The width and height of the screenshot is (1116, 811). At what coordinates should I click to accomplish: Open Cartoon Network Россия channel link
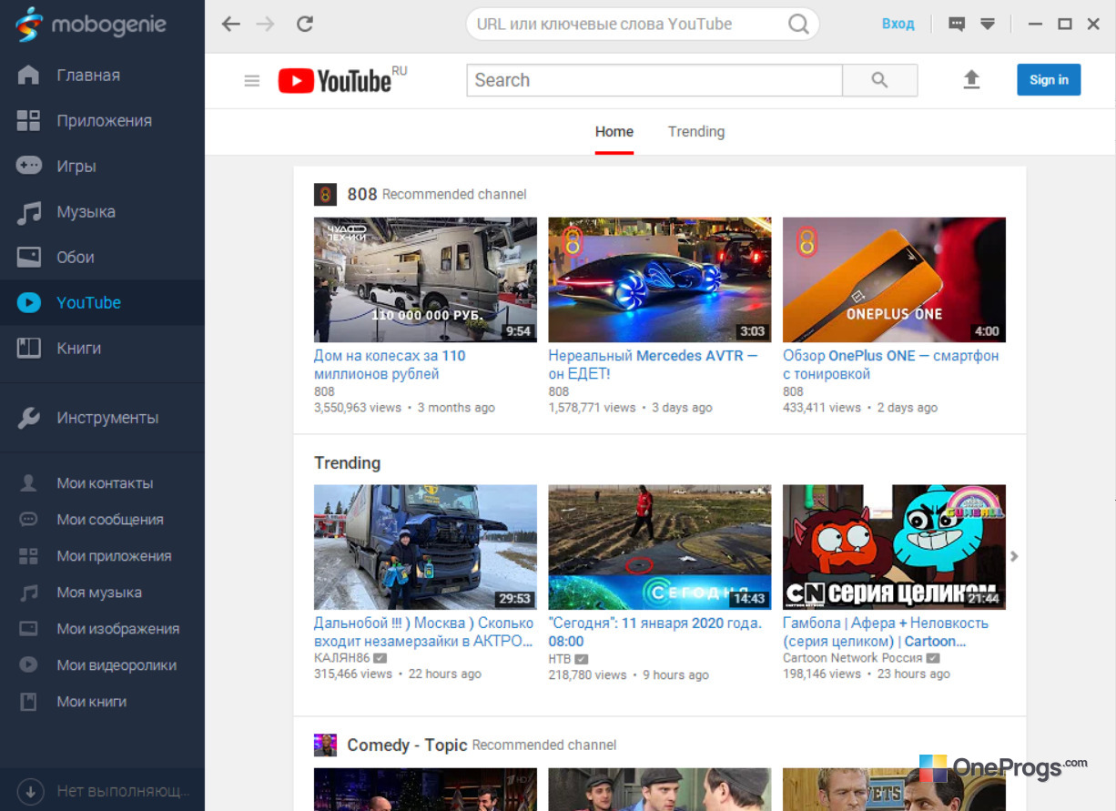click(x=852, y=657)
